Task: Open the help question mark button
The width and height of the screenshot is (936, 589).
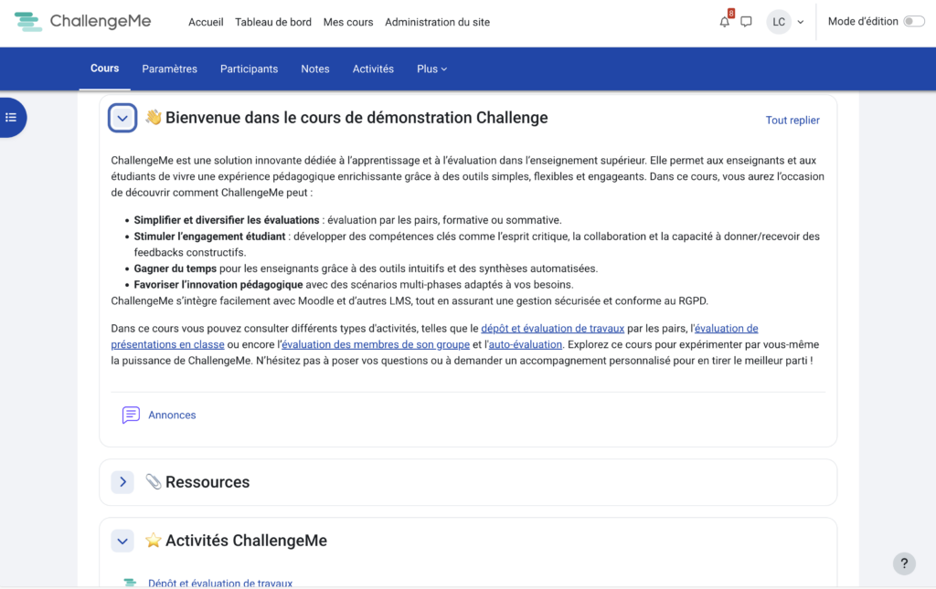Action: coord(904,563)
